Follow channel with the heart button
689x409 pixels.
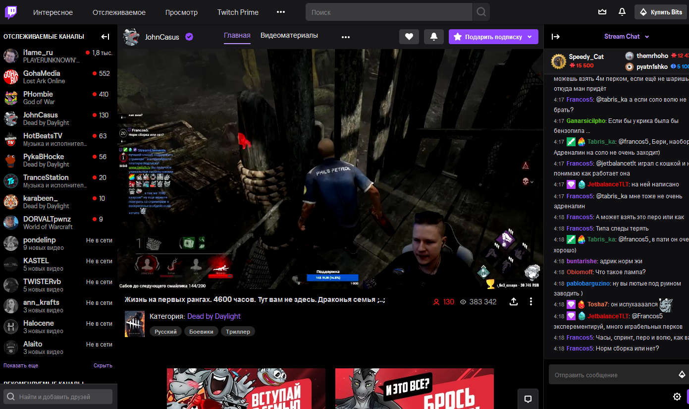click(409, 37)
